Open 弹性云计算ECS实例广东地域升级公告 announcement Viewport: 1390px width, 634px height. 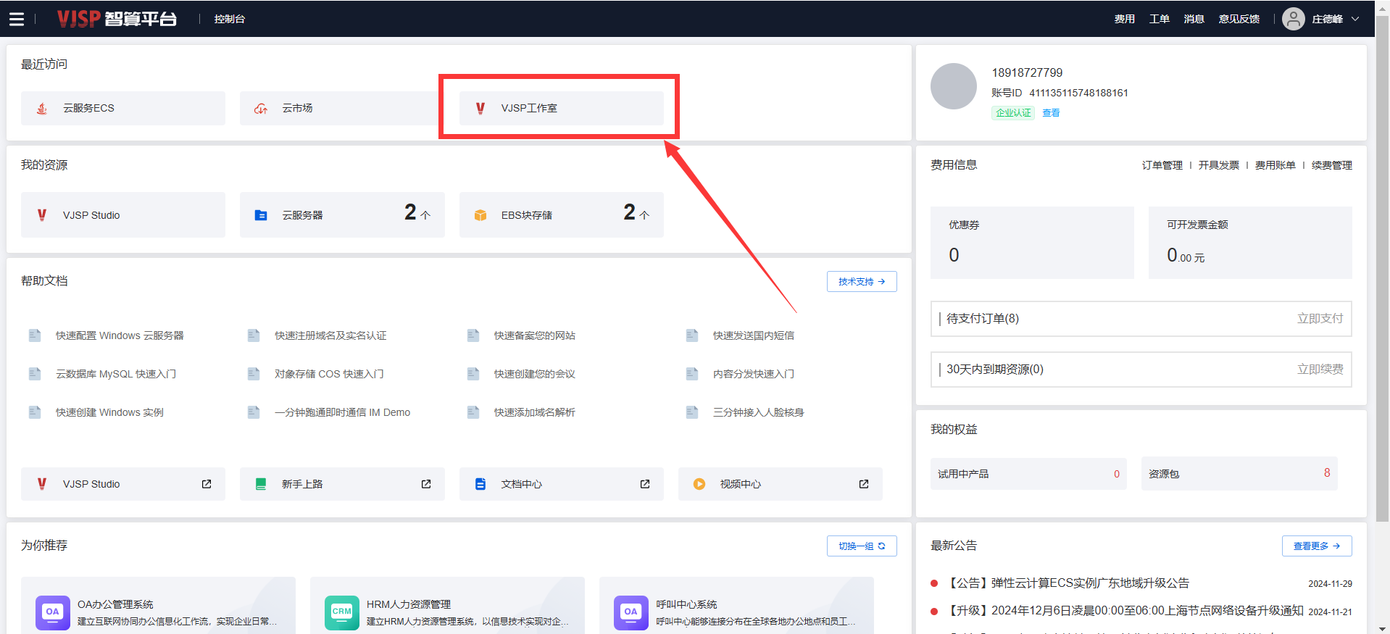coord(1069,583)
